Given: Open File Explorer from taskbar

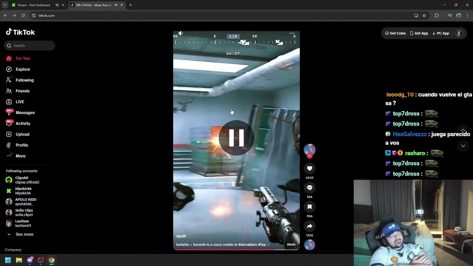Looking at the screenshot, I should (19, 260).
